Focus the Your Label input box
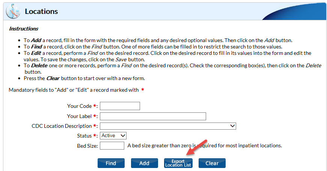Screen dimensions: 327x171 point(153,116)
